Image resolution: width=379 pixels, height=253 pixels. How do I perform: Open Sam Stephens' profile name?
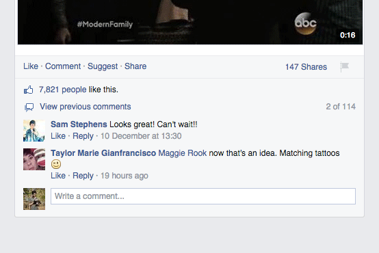79,124
